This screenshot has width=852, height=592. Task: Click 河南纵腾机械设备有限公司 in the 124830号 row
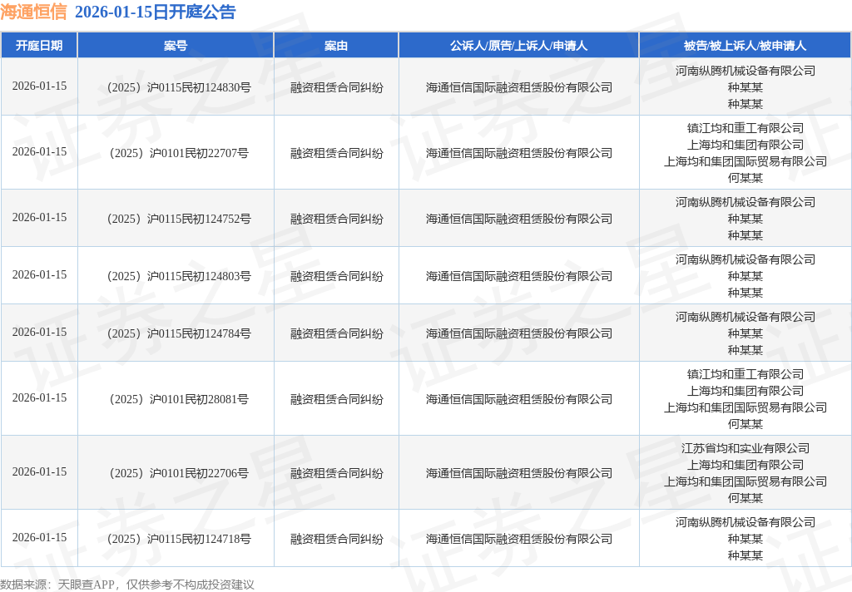tap(745, 71)
